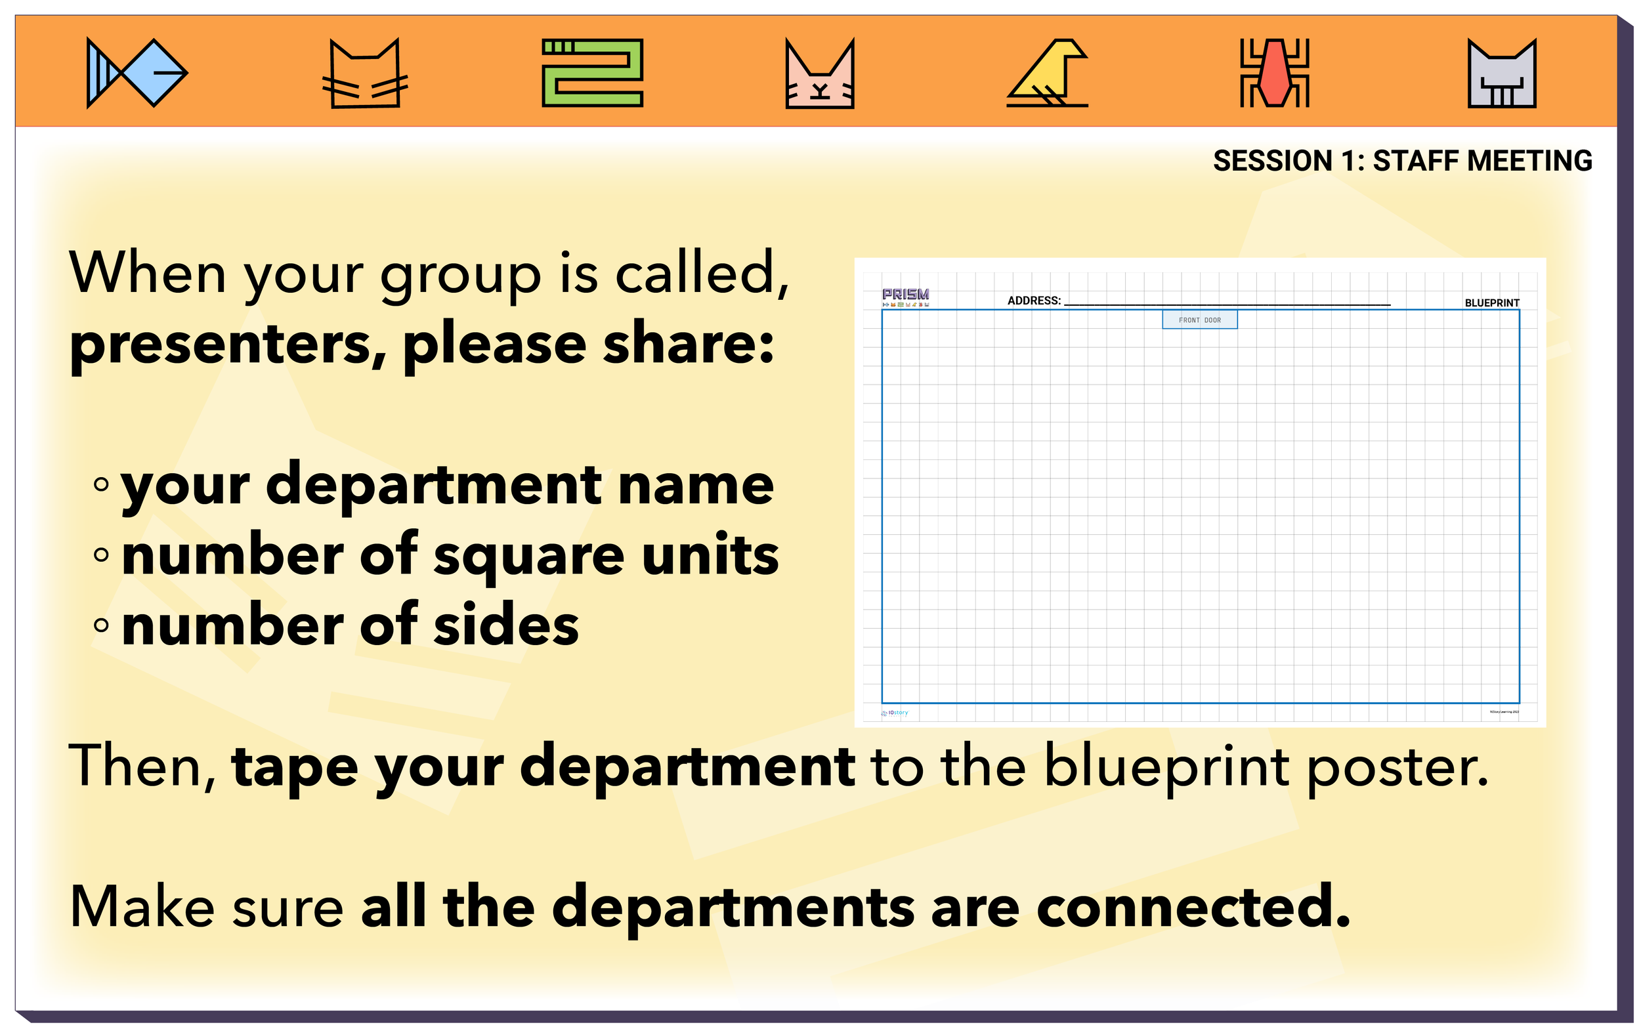Click the green snake icon
1641x1031 pixels.
pyautogui.click(x=592, y=73)
